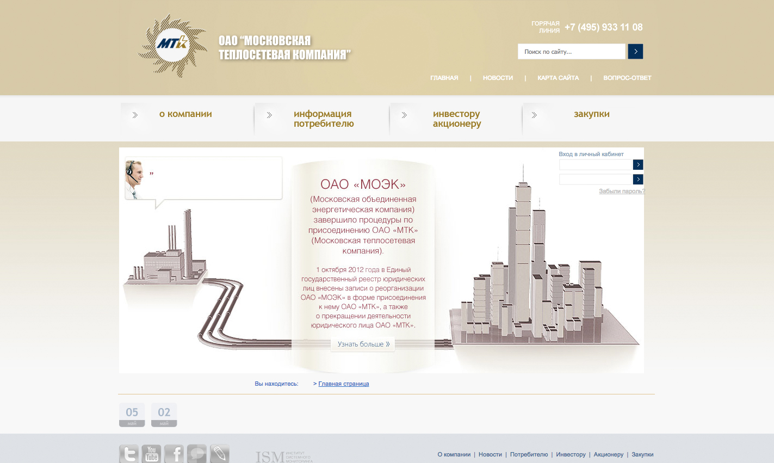The height and width of the screenshot is (463, 774).
Task: Open the 'закупки' section
Action: (592, 114)
